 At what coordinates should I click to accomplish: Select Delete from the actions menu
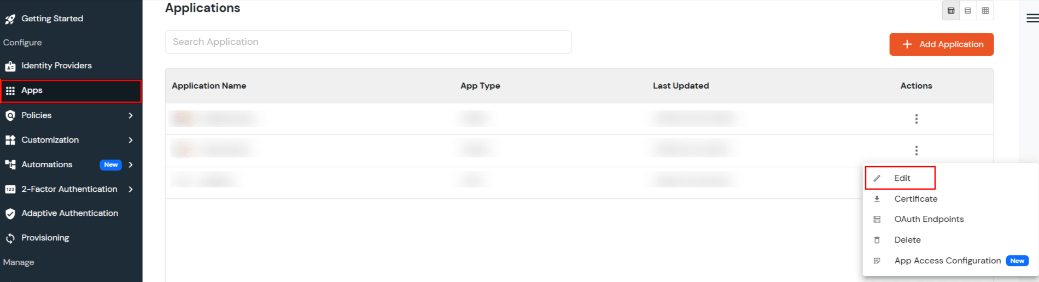pyautogui.click(x=907, y=240)
